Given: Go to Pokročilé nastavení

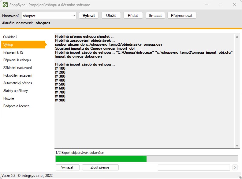Looking at the screenshot, I should [x=18, y=75].
